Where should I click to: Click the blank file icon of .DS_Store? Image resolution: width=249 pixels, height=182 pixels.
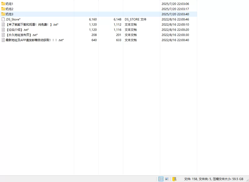[3, 19]
